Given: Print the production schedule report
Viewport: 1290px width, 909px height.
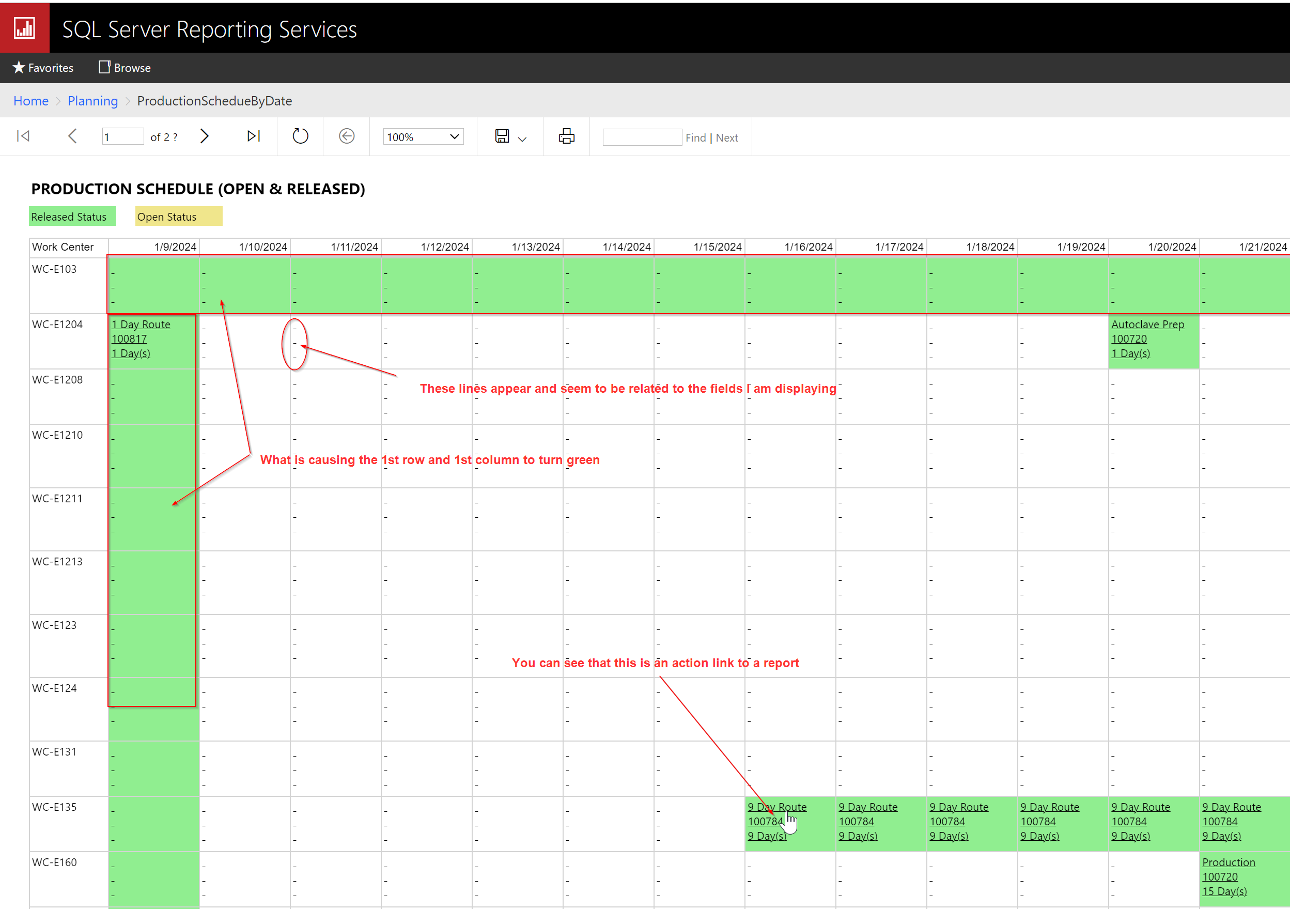Looking at the screenshot, I should (x=566, y=136).
